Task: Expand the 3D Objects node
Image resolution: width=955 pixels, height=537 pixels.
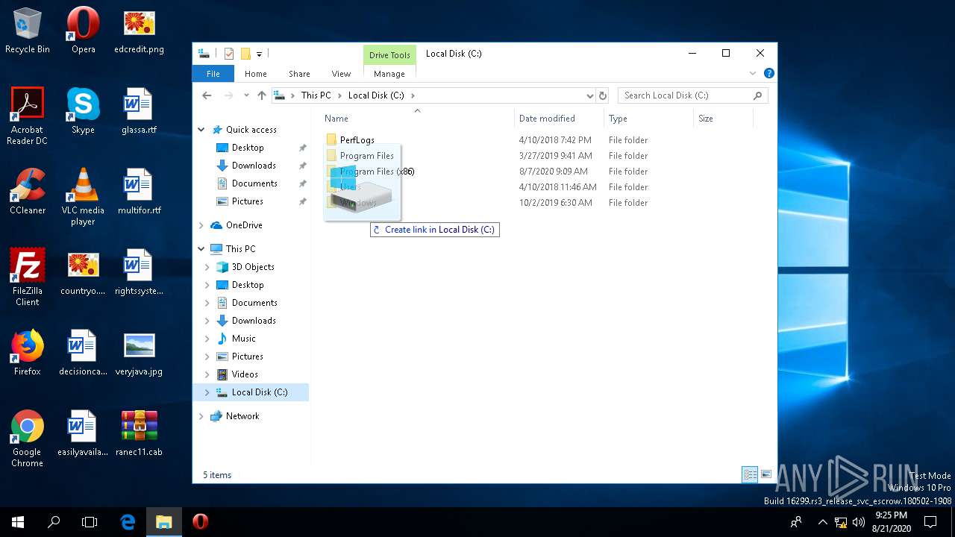Action: pos(207,267)
